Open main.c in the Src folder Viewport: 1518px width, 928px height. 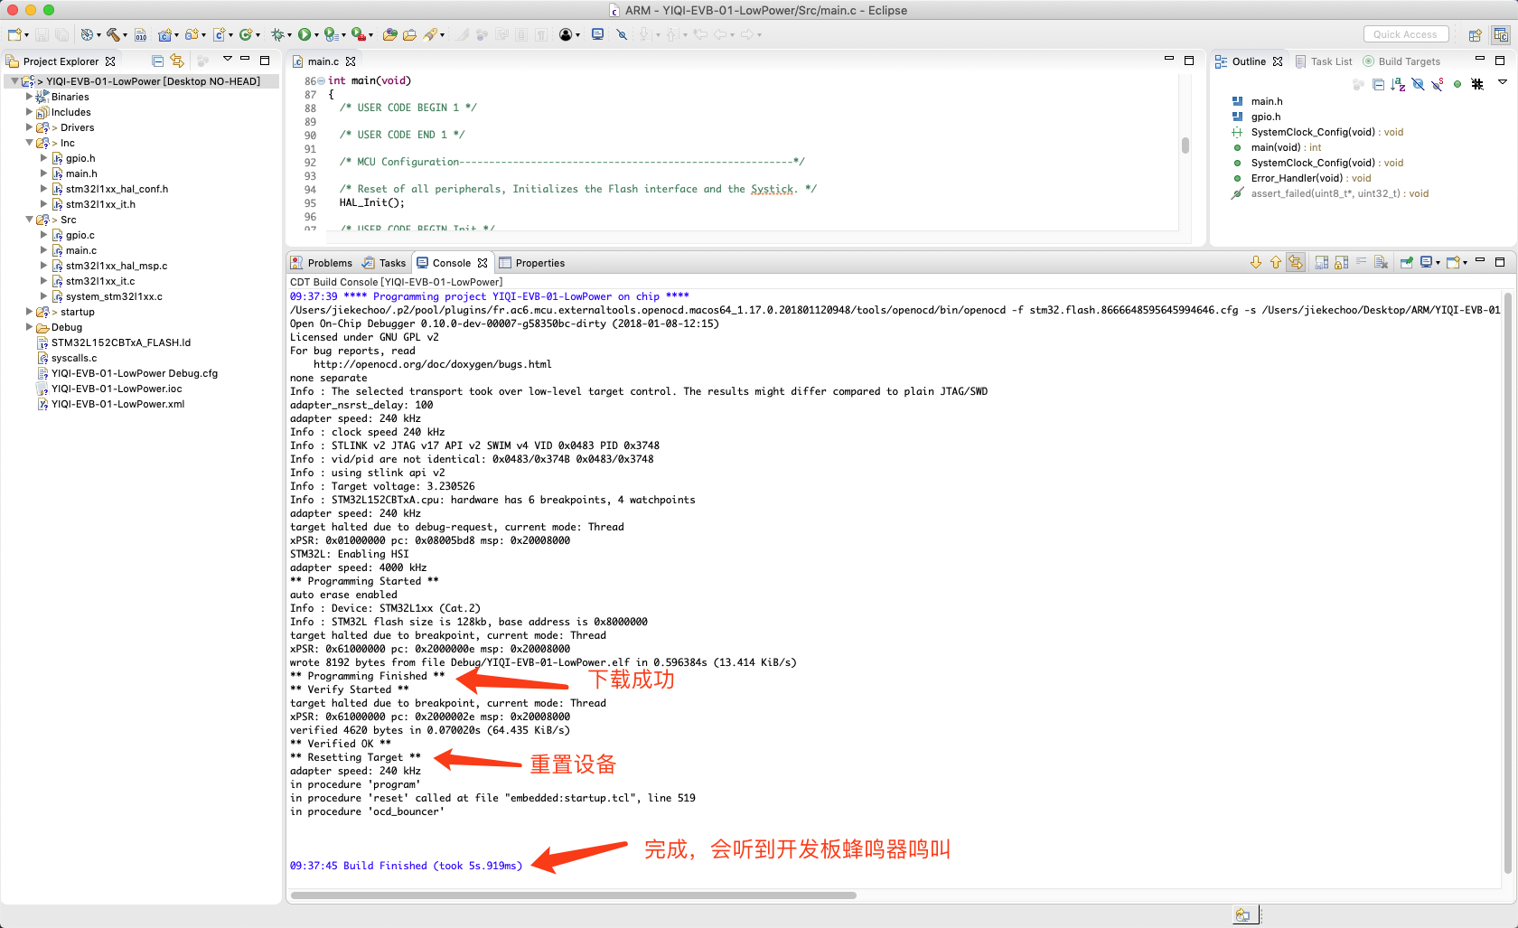81,250
